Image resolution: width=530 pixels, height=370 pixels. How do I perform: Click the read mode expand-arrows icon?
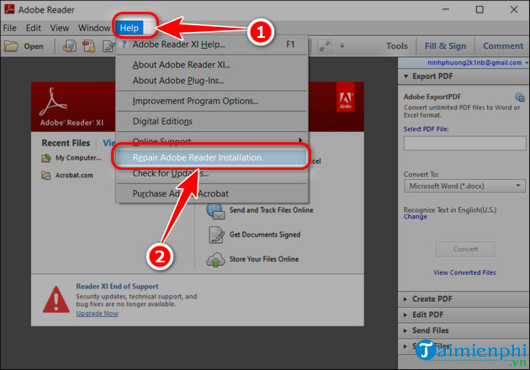pos(325,46)
